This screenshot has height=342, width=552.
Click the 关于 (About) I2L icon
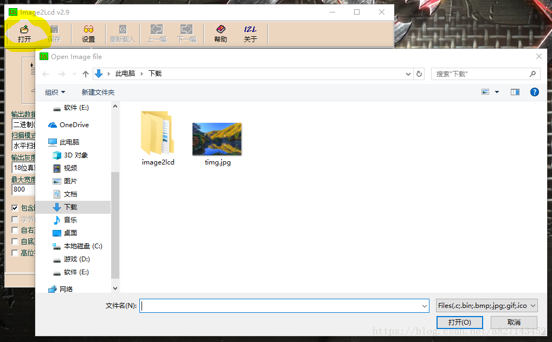(x=251, y=34)
